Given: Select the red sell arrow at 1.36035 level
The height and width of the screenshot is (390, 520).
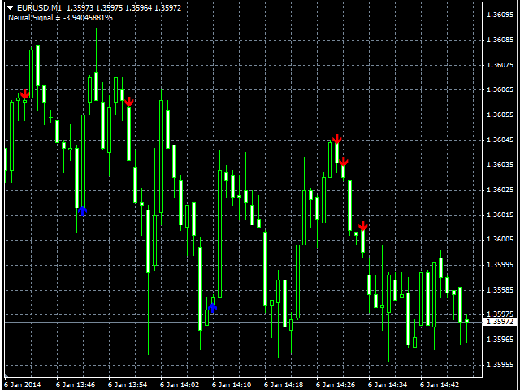Looking at the screenshot, I should click(344, 162).
